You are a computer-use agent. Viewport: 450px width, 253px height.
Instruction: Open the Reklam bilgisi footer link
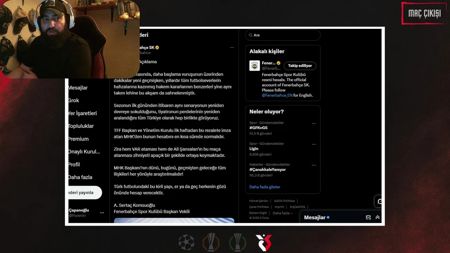[x=258, y=213]
